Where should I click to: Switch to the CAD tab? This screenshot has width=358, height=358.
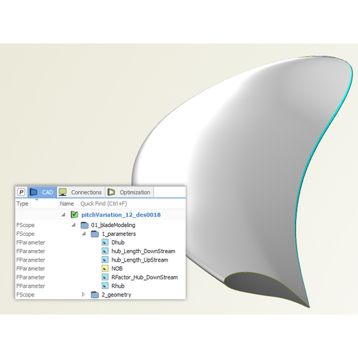coord(42,192)
